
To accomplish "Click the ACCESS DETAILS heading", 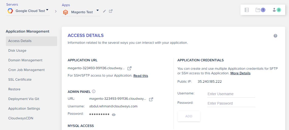I will pos(86,35).
